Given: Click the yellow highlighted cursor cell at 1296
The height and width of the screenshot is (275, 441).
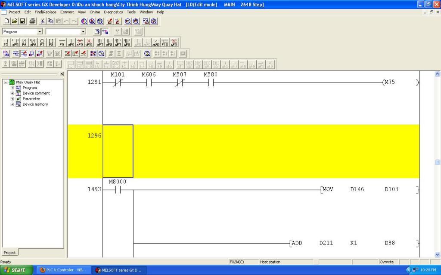Looking at the screenshot, I should click(x=118, y=151).
